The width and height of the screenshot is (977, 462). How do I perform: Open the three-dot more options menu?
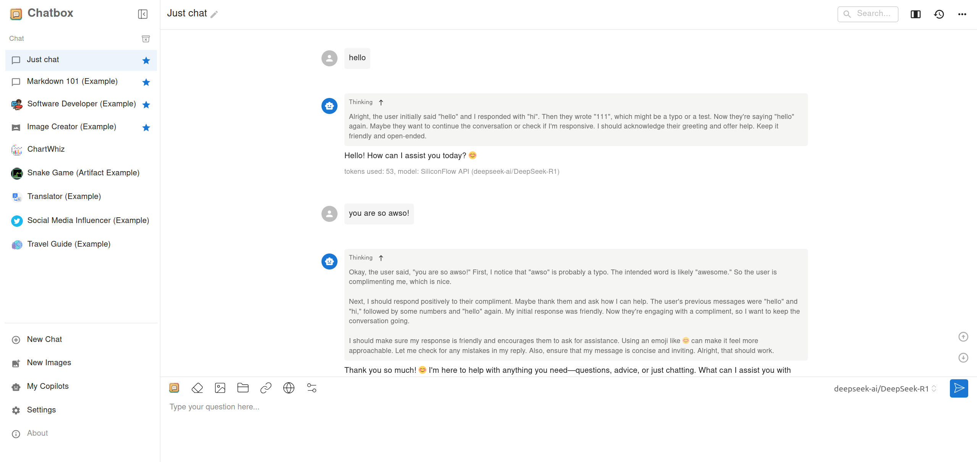962,14
